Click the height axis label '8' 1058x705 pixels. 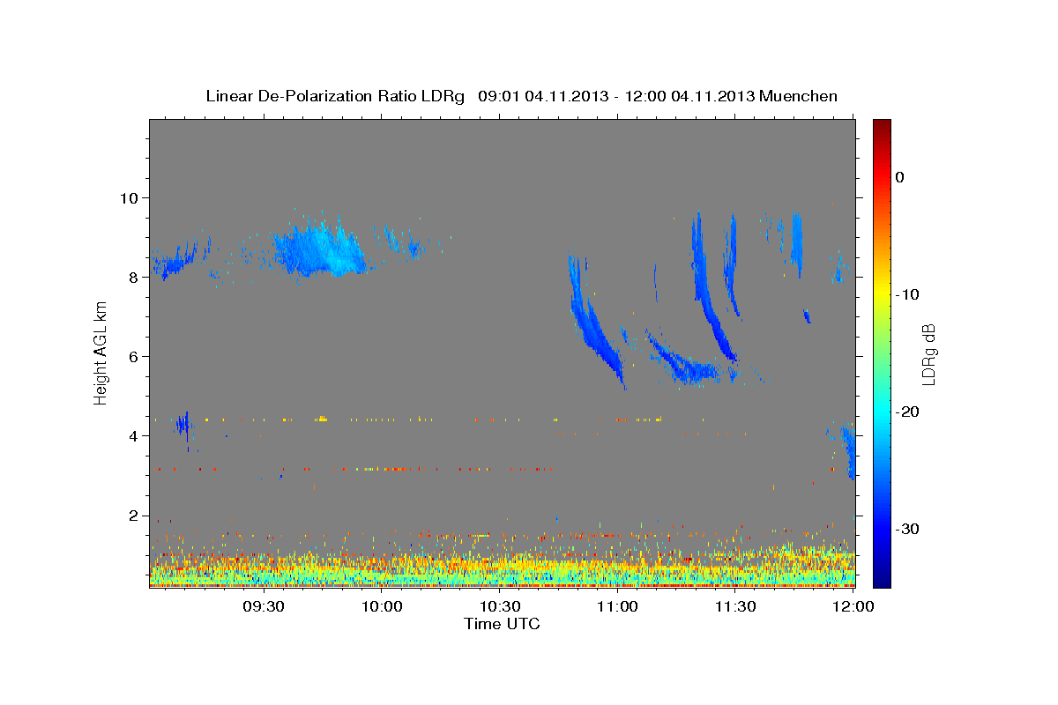[x=135, y=277]
